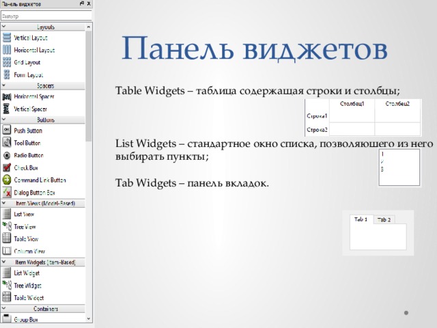Select the Horizontal Spacer icon
Image resolution: width=437 pixels, height=328 pixels.
tap(7, 96)
